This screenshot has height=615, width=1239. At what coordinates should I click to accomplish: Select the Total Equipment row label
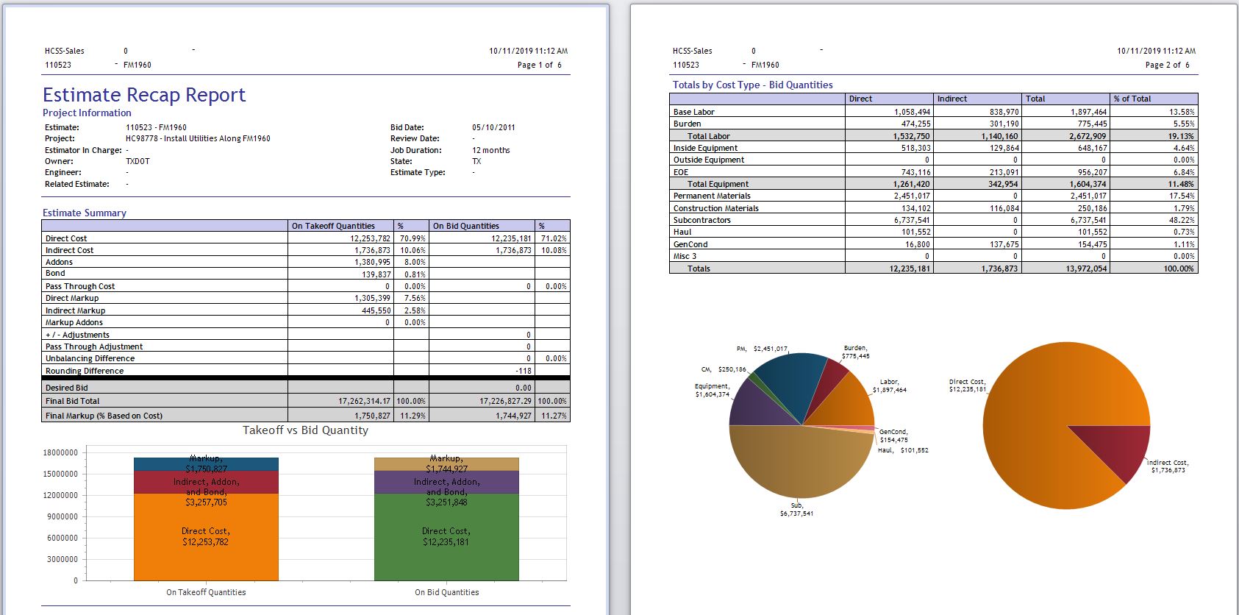(x=718, y=184)
